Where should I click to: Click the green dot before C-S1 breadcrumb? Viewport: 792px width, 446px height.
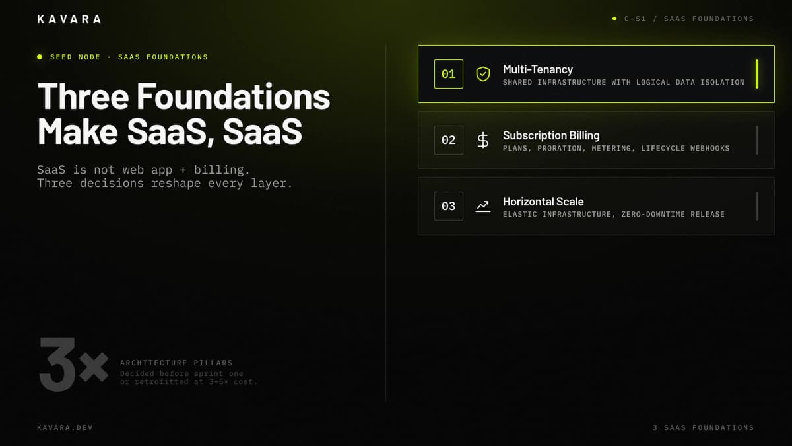(614, 19)
